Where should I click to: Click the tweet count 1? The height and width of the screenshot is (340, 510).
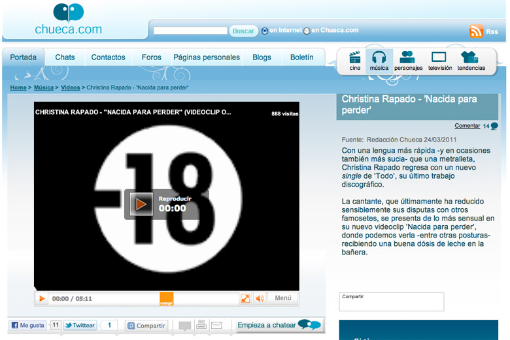point(109,325)
